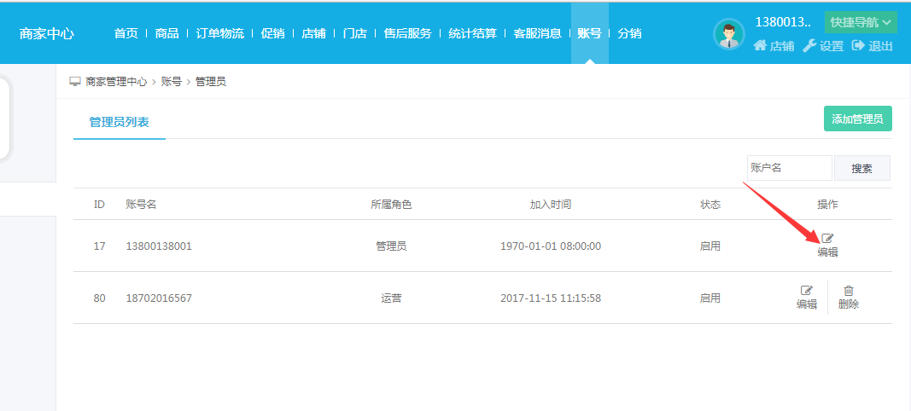This screenshot has width=911, height=411.
Task: Open the 商品 menu
Action: (167, 33)
